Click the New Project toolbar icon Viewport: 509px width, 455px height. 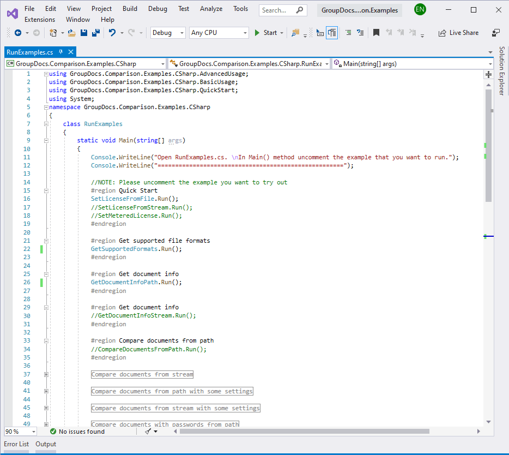[x=53, y=33]
